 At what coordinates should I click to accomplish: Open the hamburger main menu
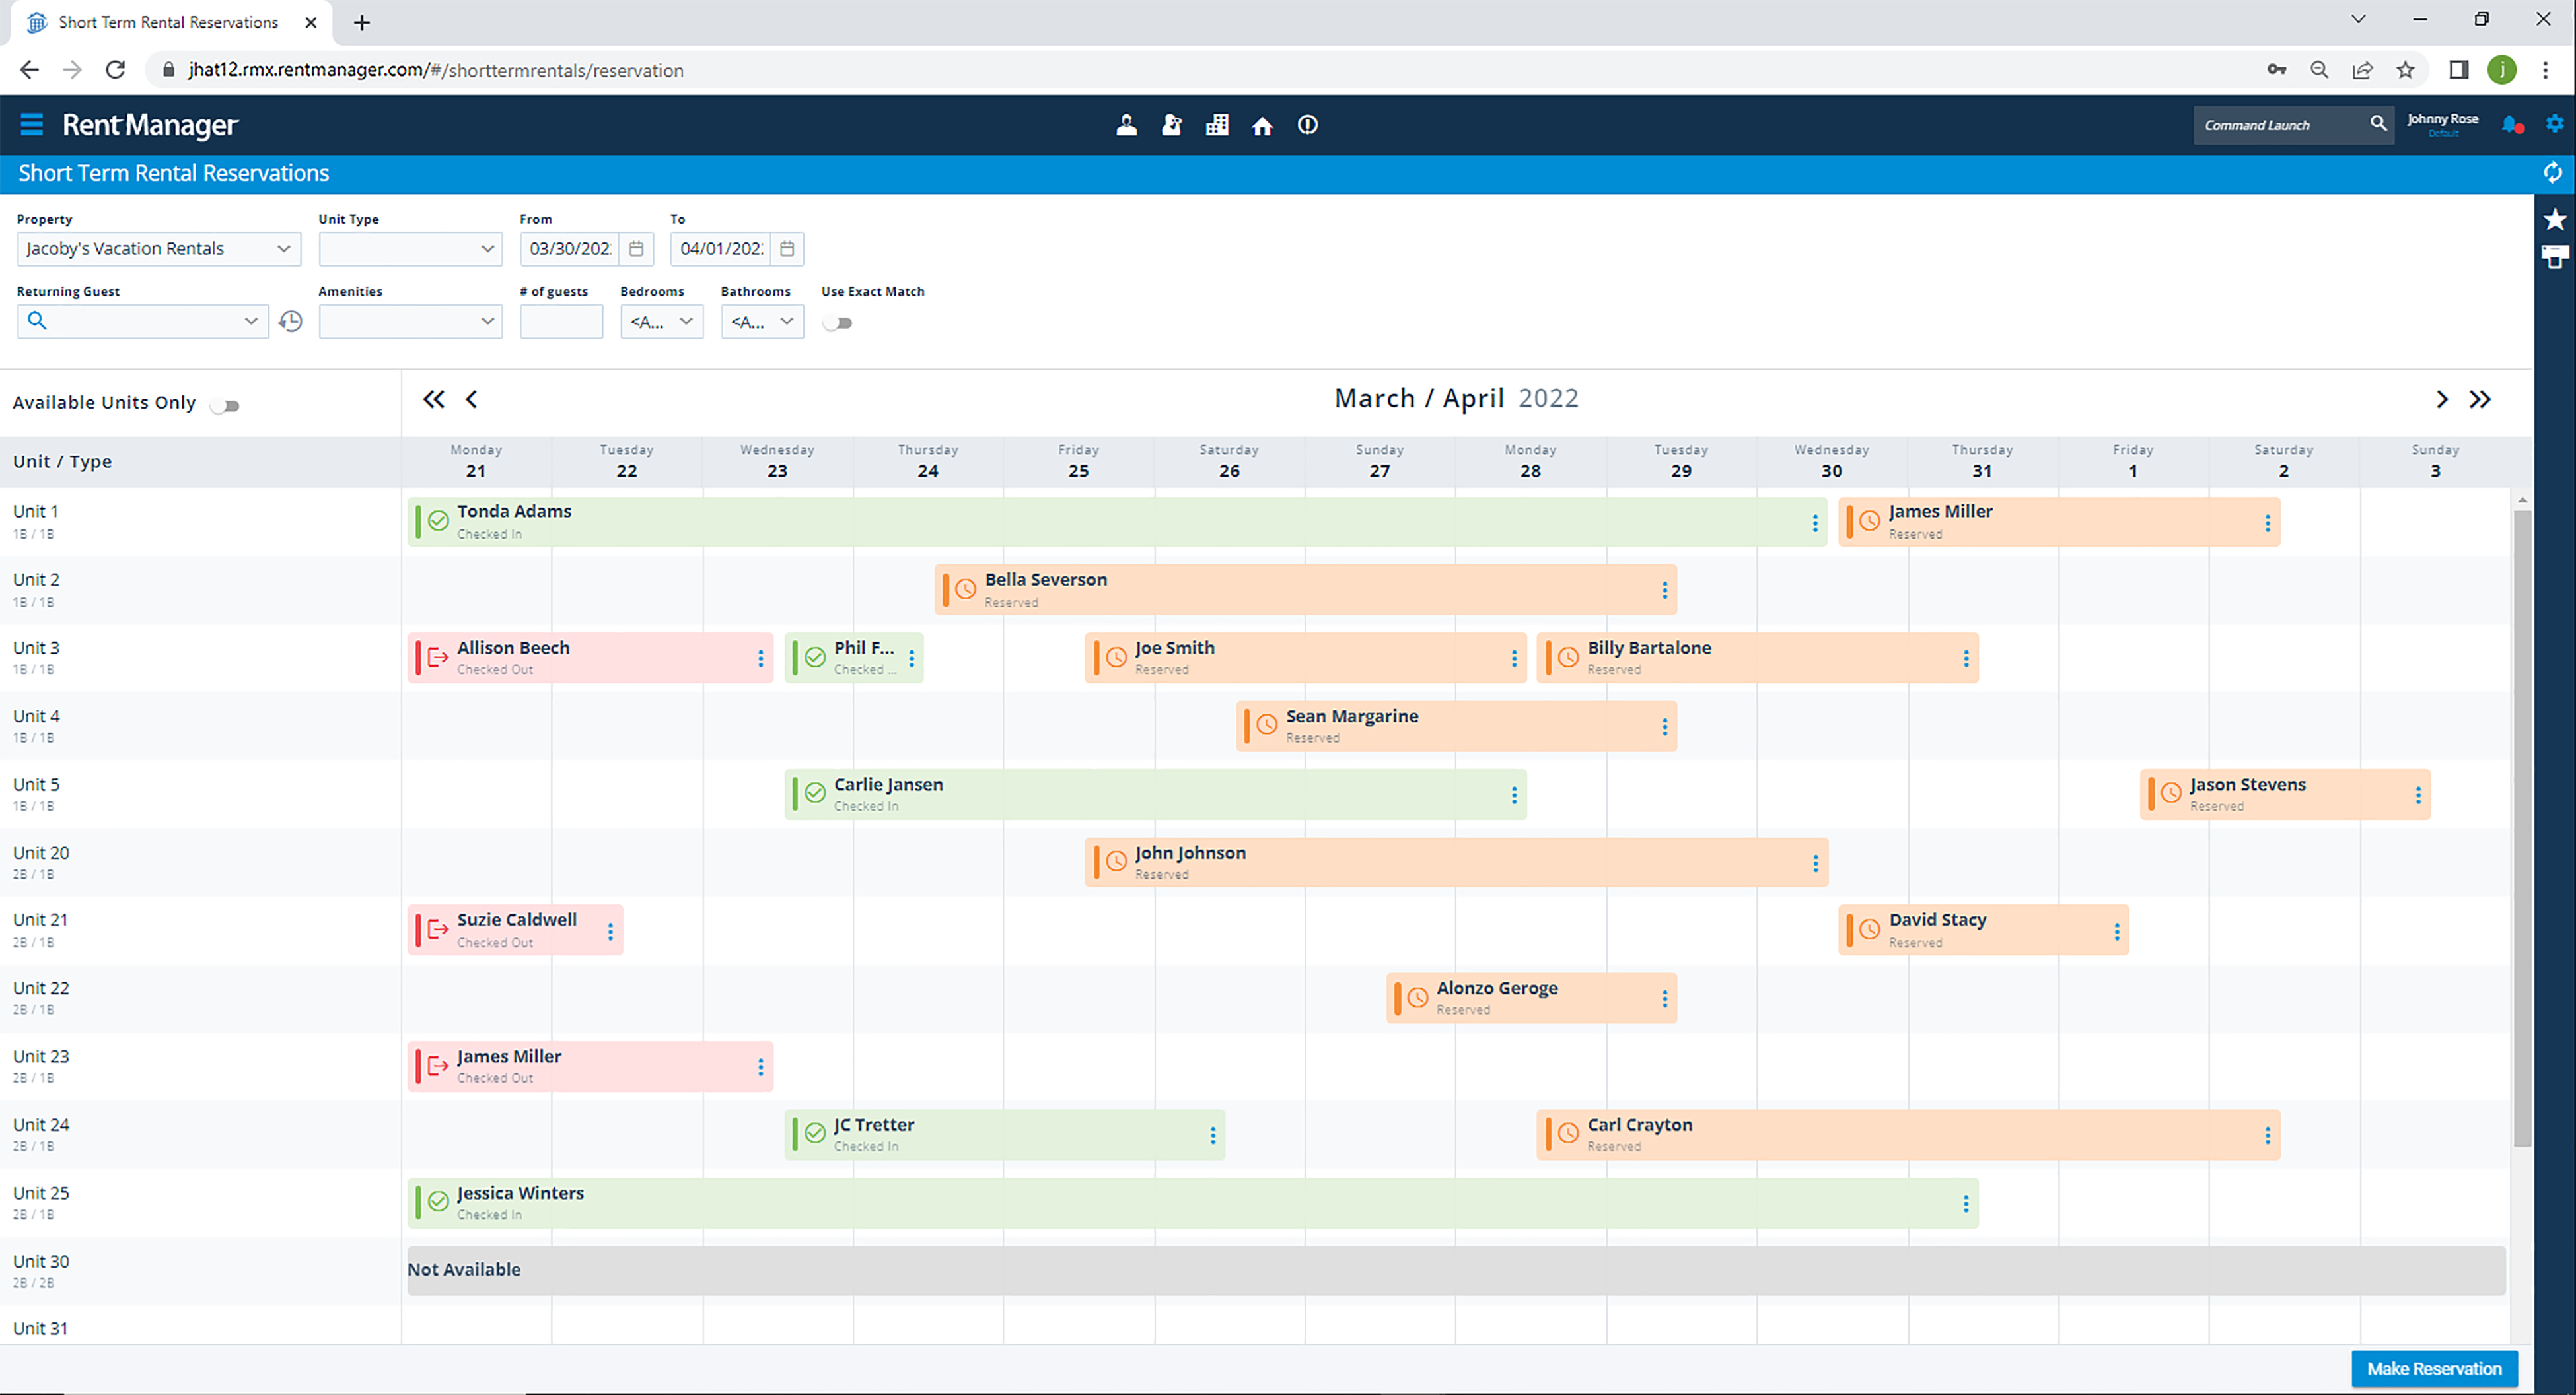coord(31,125)
